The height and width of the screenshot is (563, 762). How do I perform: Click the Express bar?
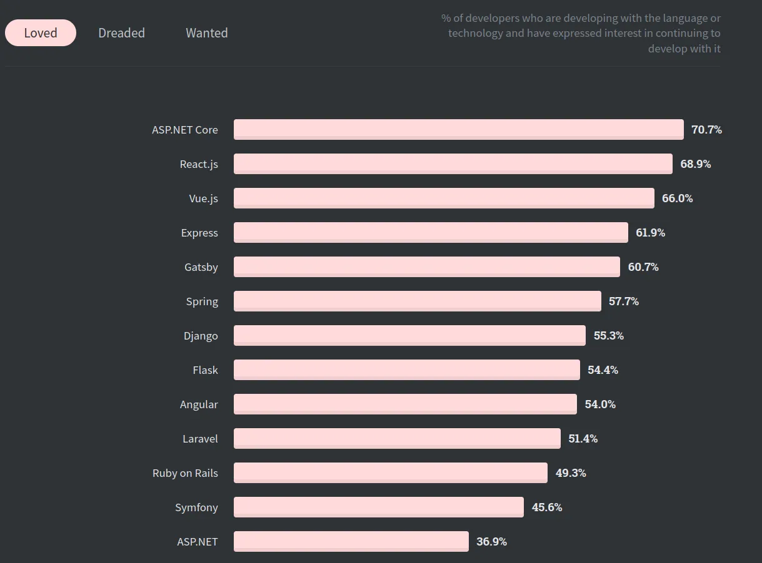(431, 232)
